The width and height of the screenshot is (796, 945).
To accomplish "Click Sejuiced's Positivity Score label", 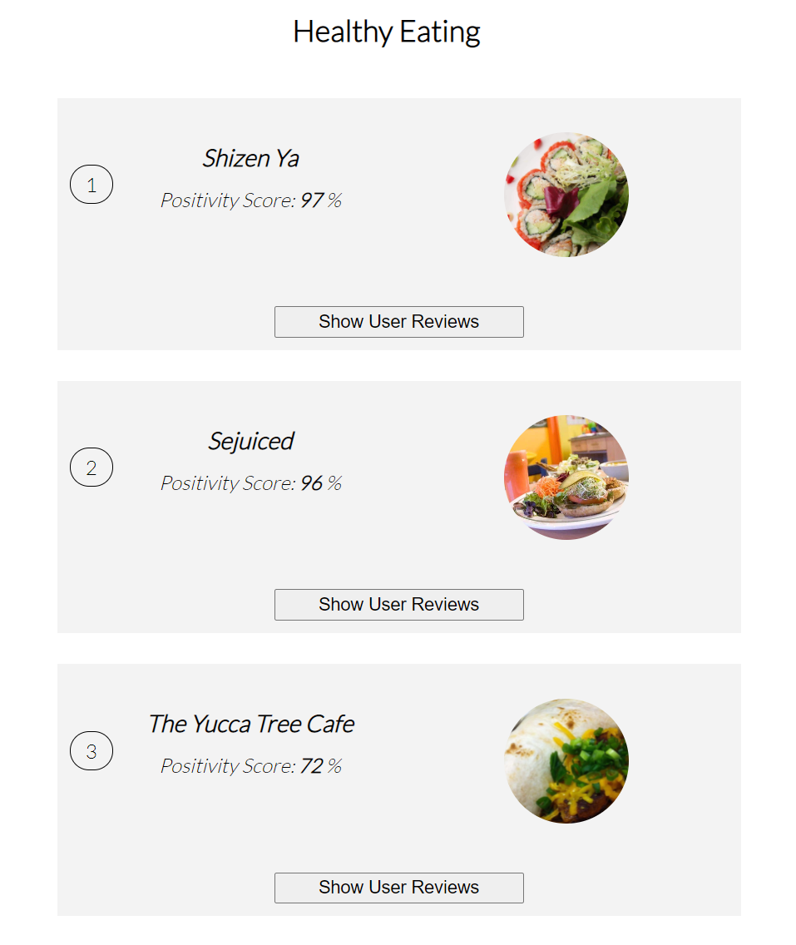I will (x=229, y=483).
